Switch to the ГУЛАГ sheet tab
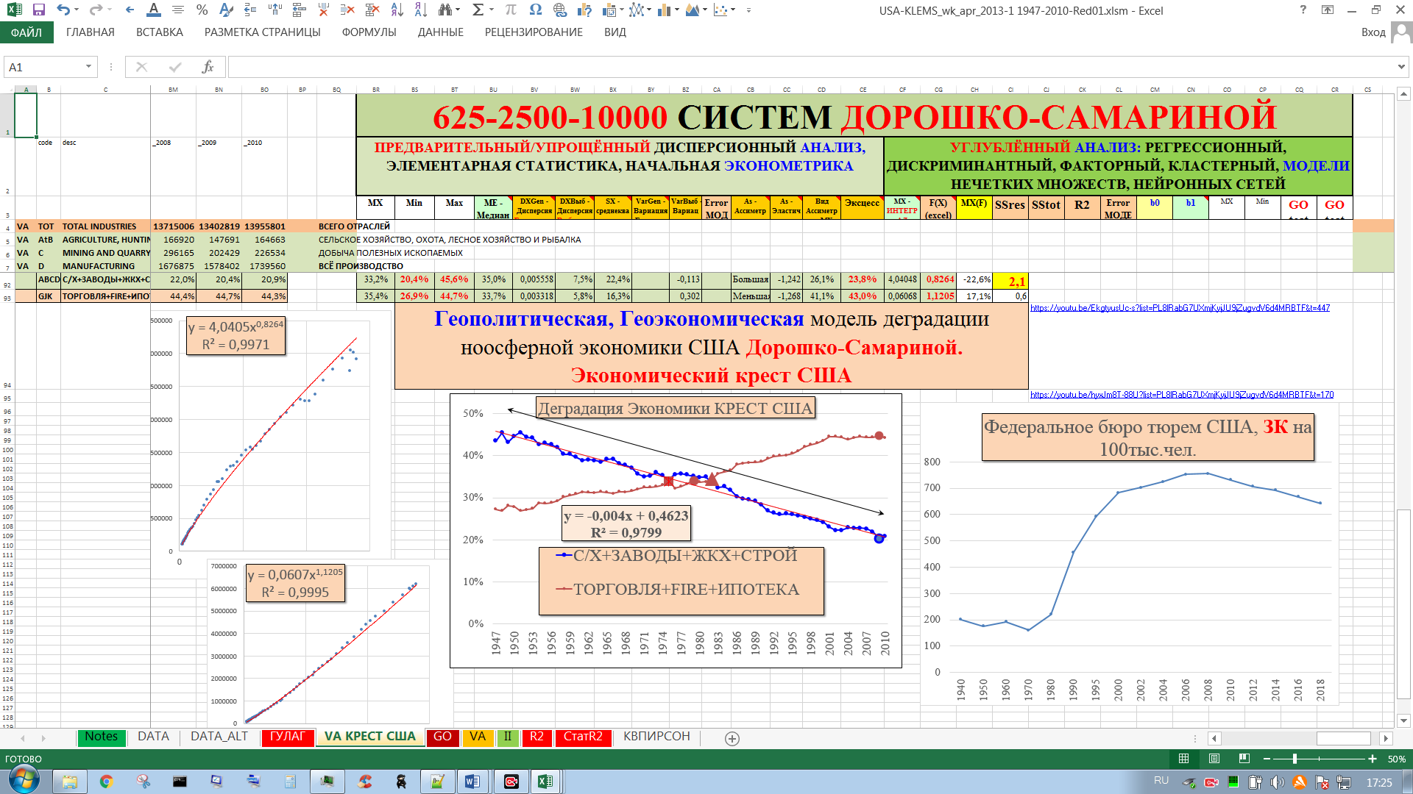1413x794 pixels. [287, 737]
